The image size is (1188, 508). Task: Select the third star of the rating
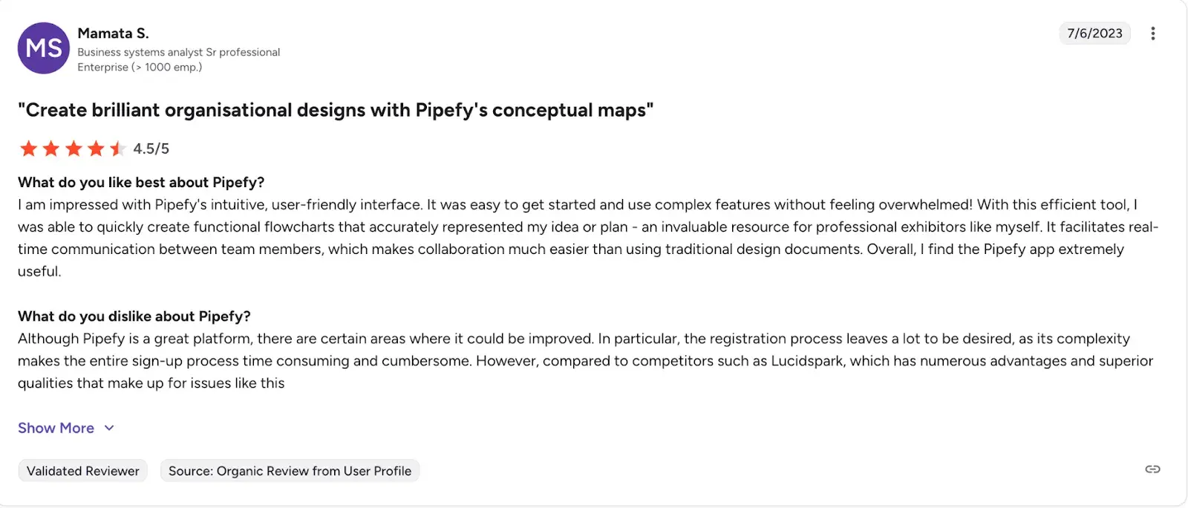coord(73,149)
